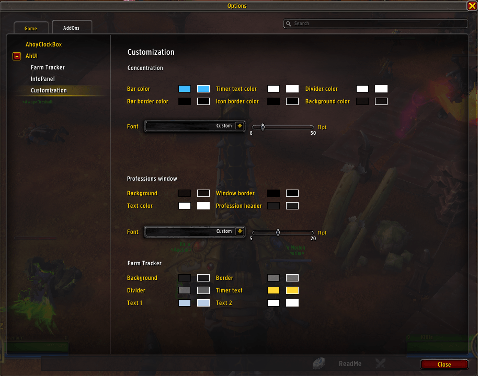Click the white-outlined Text 1 swatch
The height and width of the screenshot is (376, 478).
tap(203, 303)
